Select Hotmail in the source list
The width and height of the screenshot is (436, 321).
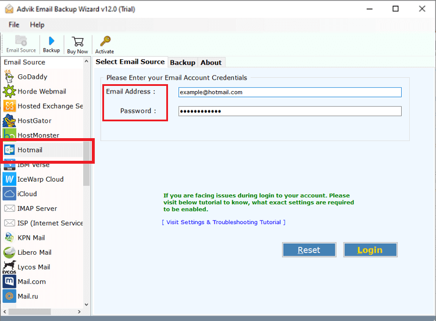pos(30,150)
